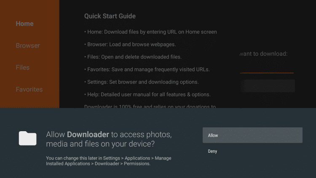Deny the storage permission request

[212, 151]
